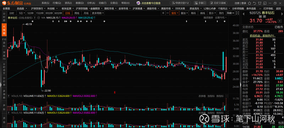Open the skin (shirt) icon in title bar
284x128 pixels.
260,3
